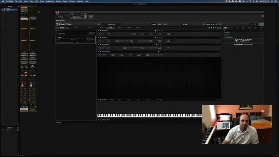Viewport: 279px width, 157px height.
Task: Collapse the KEYGROUPS section triangle
Action: tap(99, 44)
